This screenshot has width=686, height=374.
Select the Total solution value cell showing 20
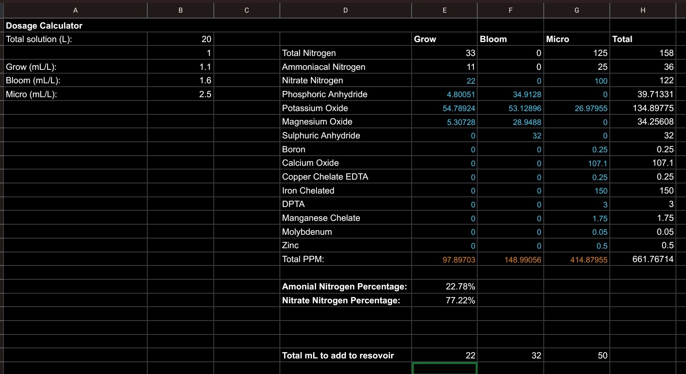pyautogui.click(x=181, y=39)
